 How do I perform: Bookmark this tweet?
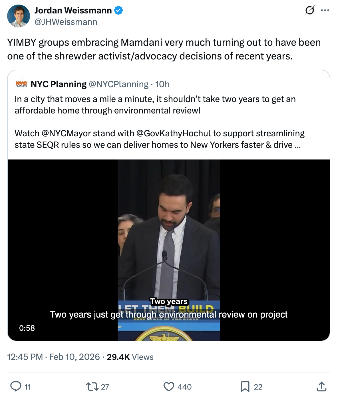[x=245, y=386]
